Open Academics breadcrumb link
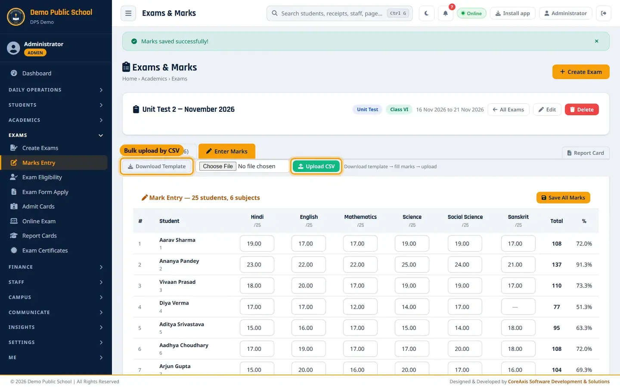Screen dimensions: 620x387 154,79
